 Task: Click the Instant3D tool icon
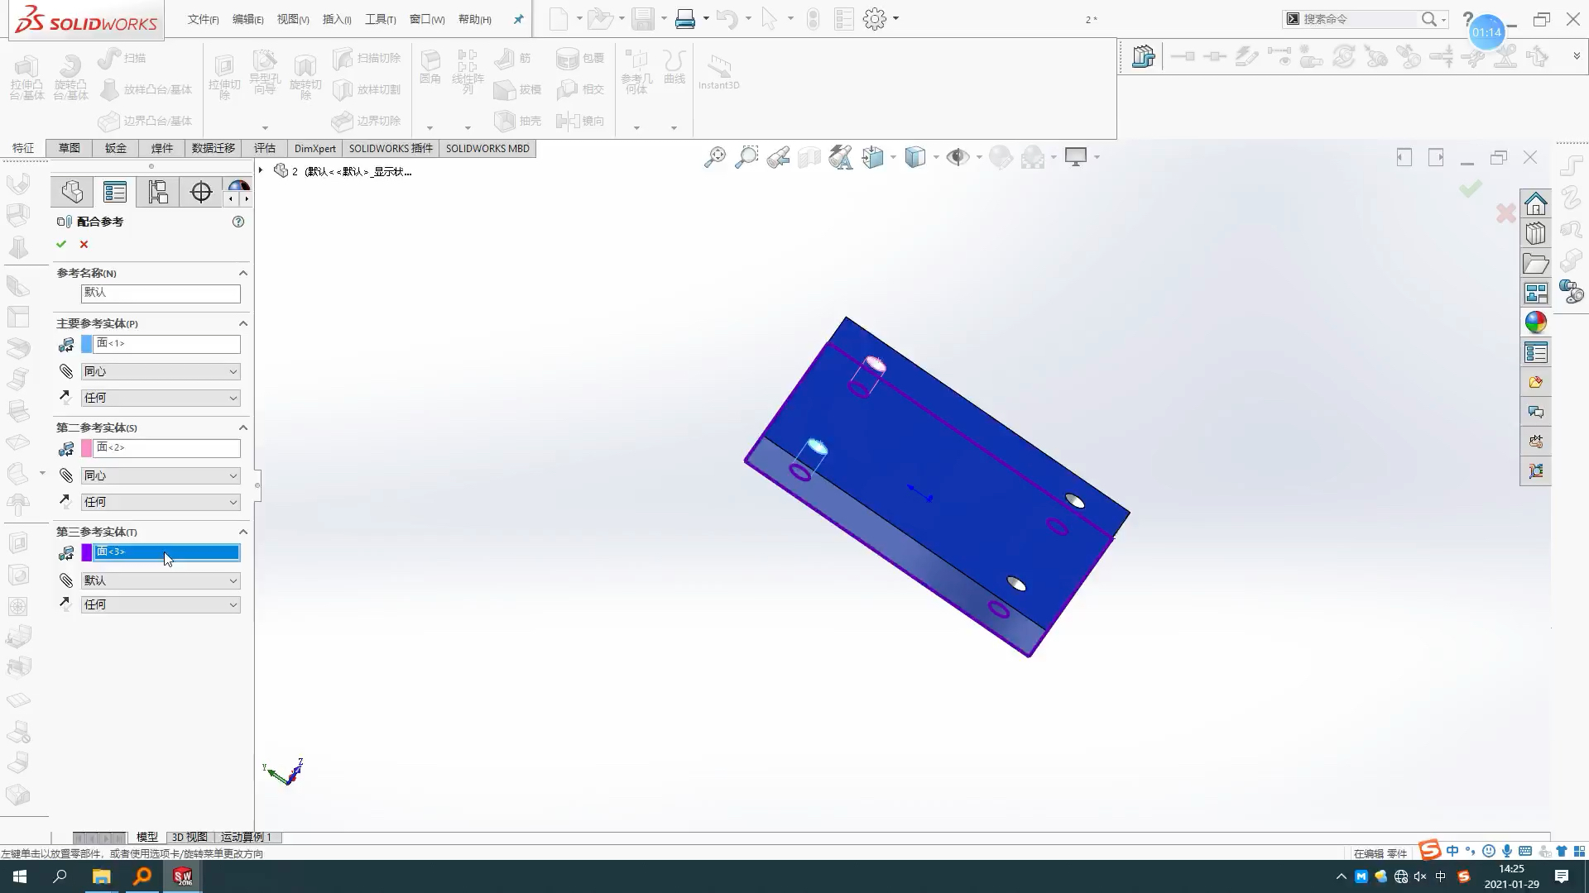(x=718, y=73)
